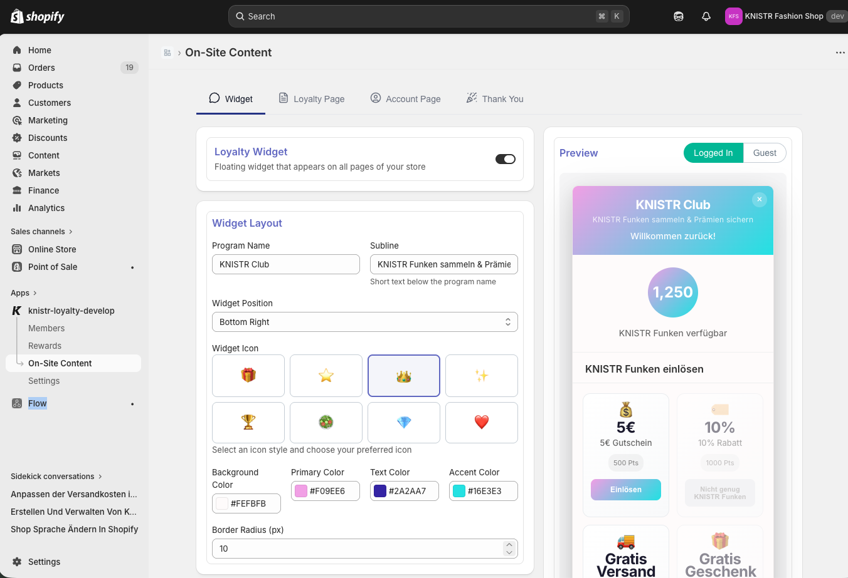Screen dimensions: 848x578
Task: Open the 'Shop Sprache Ändern In Shopify' conversation
Action: (x=75, y=529)
